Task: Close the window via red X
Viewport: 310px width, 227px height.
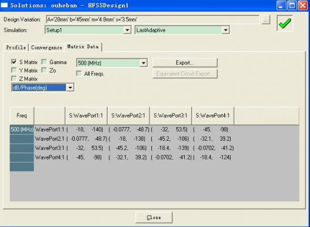Action: (303, 5)
